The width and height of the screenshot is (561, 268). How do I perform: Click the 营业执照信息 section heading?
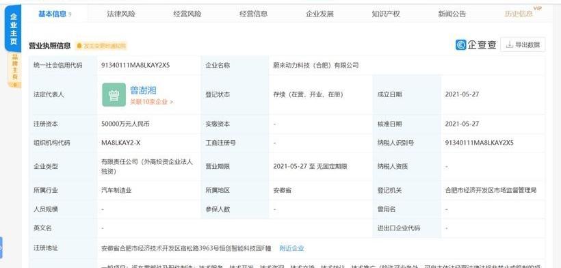(50, 46)
